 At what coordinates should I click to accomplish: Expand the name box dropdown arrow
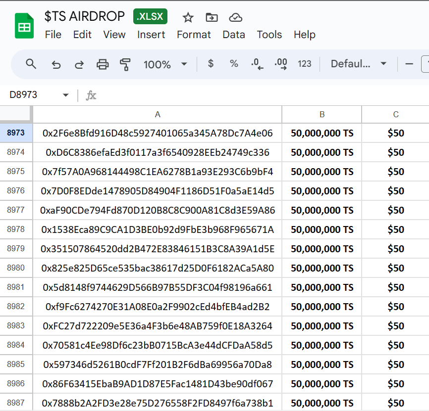coord(65,95)
